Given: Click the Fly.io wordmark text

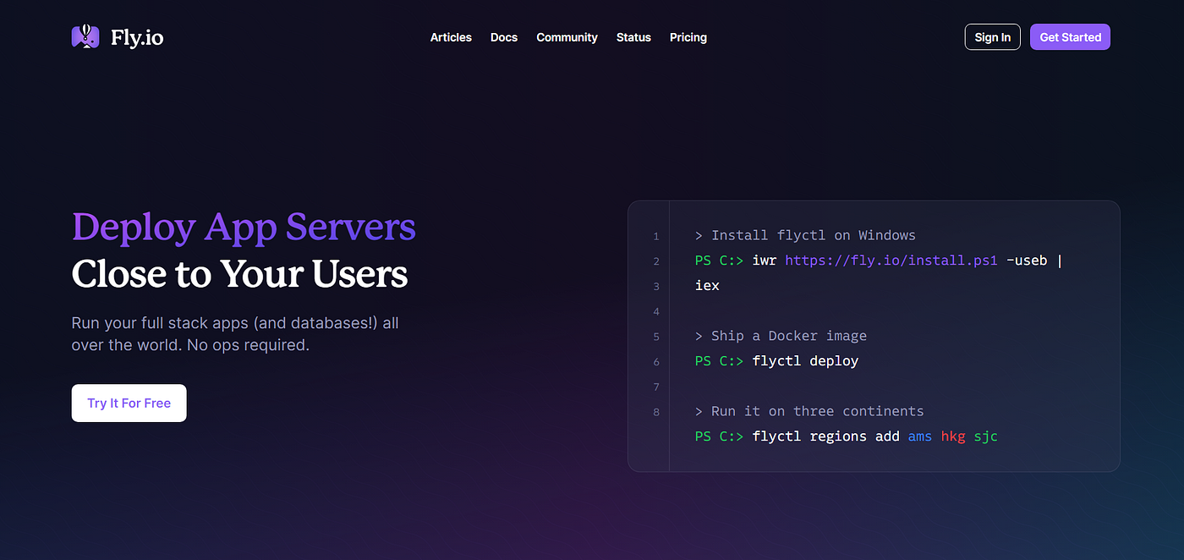Looking at the screenshot, I should coord(137,37).
